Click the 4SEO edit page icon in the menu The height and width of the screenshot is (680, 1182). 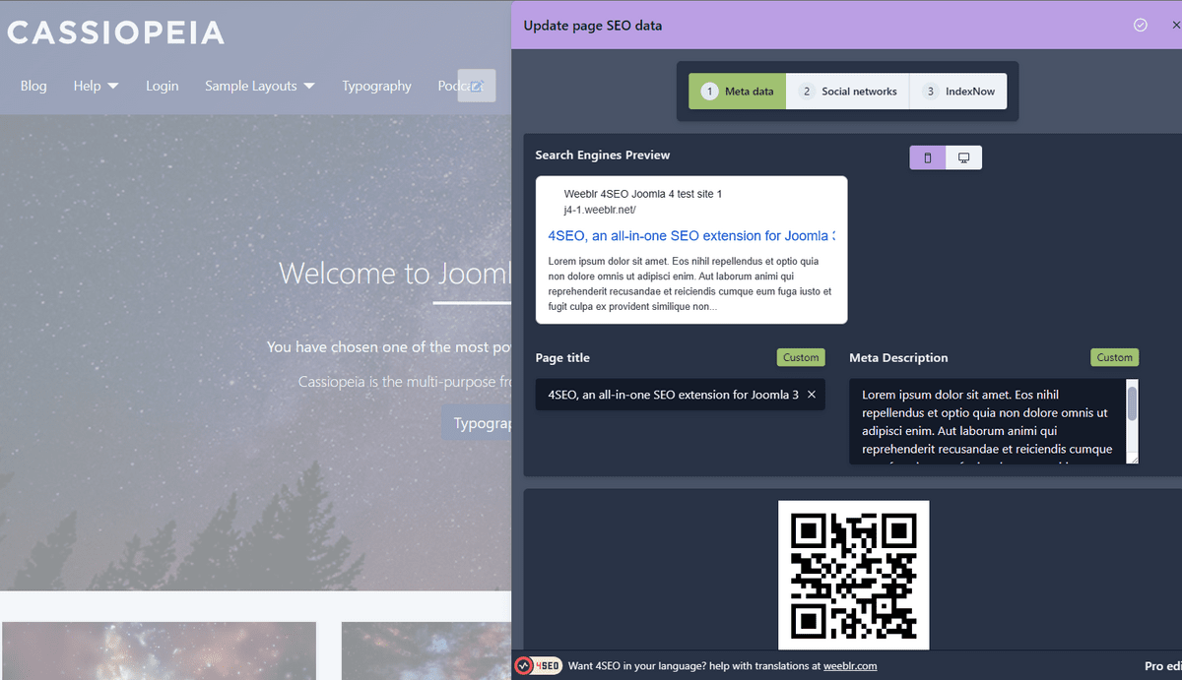tap(477, 86)
